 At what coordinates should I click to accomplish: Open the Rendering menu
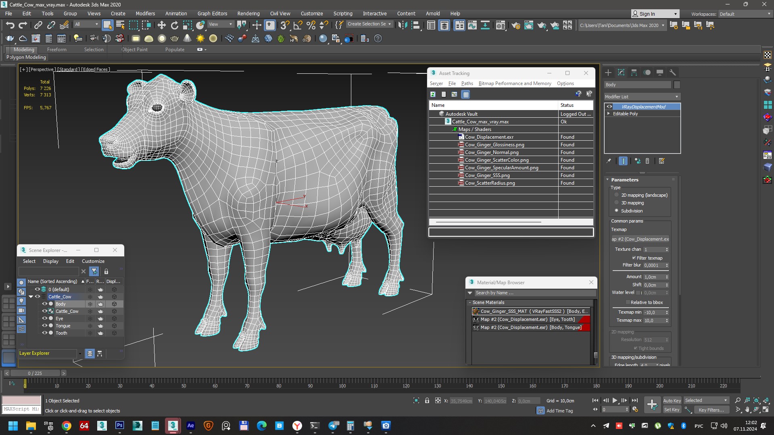coord(248,13)
